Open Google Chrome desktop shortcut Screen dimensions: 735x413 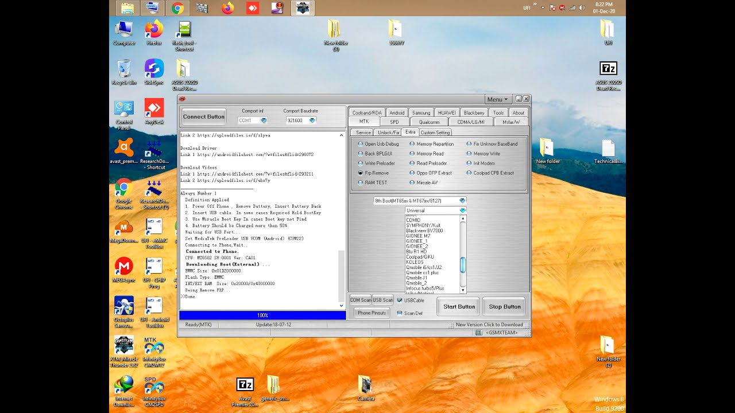click(x=124, y=194)
